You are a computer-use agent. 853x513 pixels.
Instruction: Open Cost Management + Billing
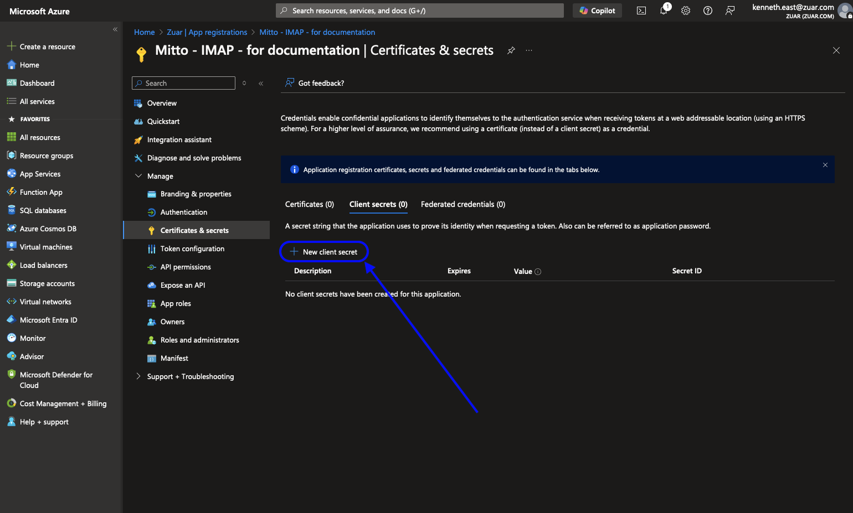point(56,403)
